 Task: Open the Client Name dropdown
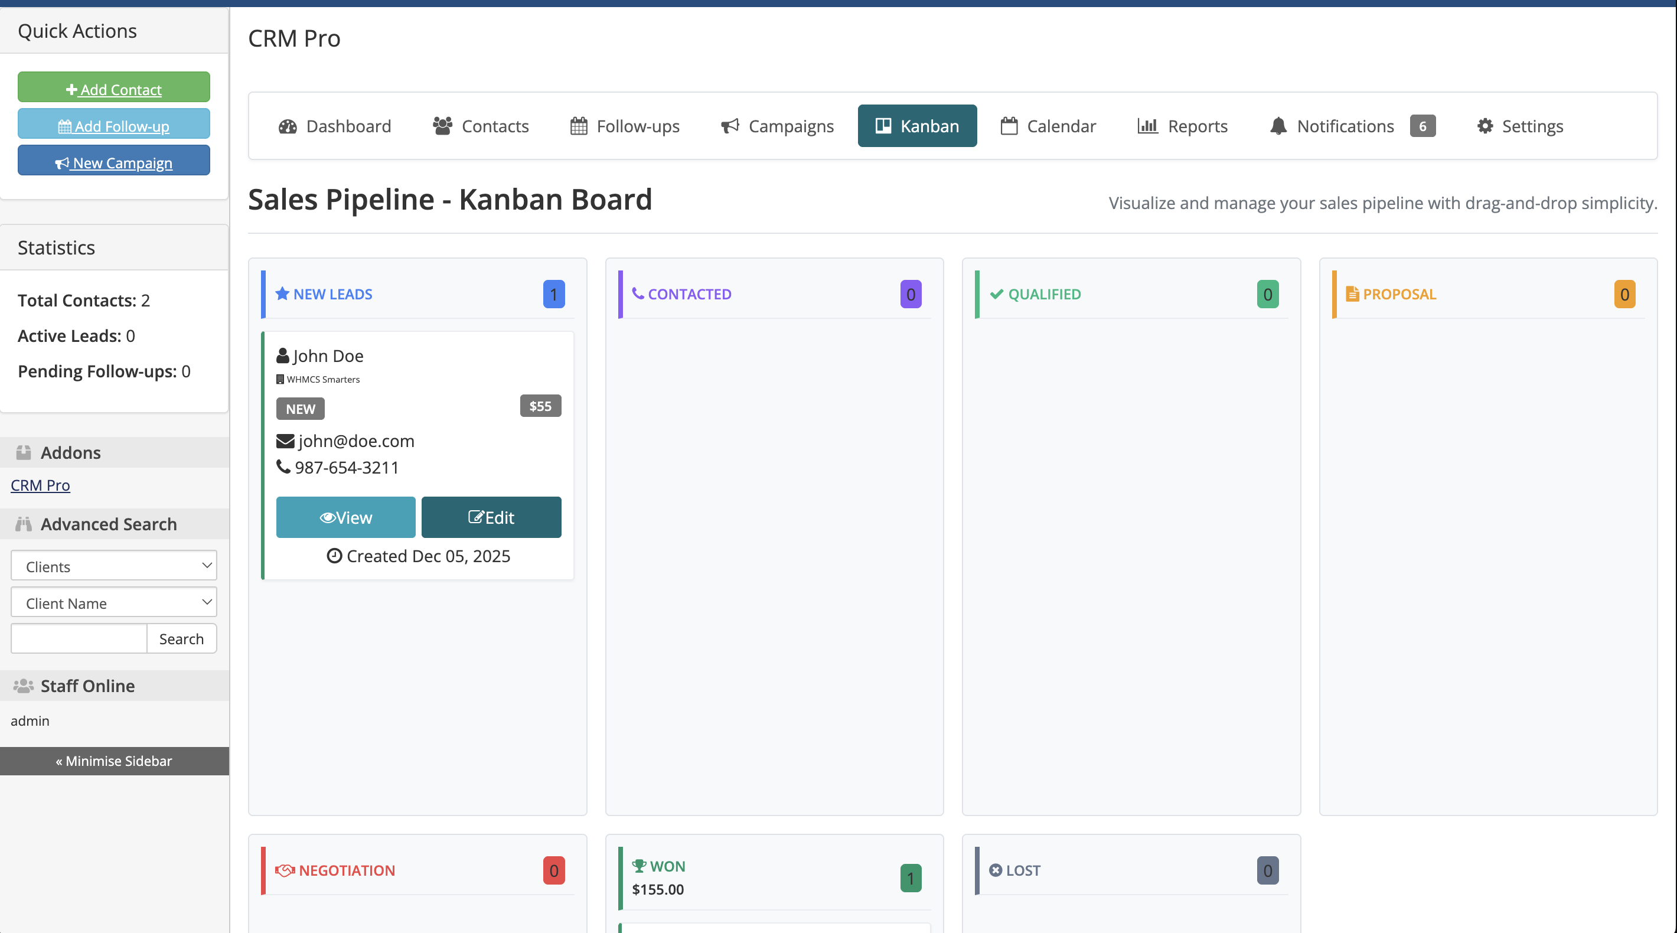click(114, 602)
